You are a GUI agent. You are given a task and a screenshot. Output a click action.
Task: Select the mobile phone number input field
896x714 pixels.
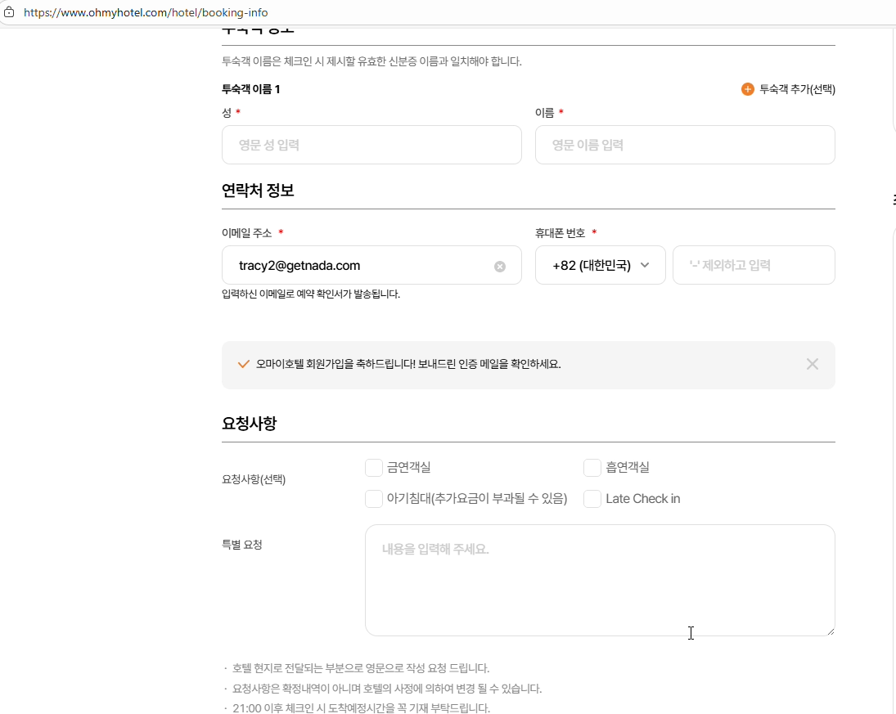pyautogui.click(x=753, y=265)
